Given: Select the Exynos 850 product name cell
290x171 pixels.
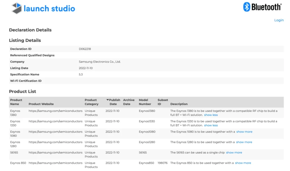Looking at the screenshot, I should (18, 163).
